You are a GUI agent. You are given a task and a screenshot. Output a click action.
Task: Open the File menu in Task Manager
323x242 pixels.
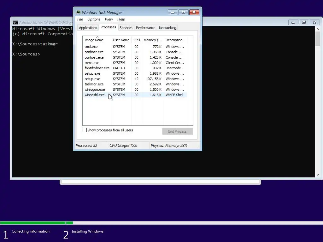coord(80,19)
